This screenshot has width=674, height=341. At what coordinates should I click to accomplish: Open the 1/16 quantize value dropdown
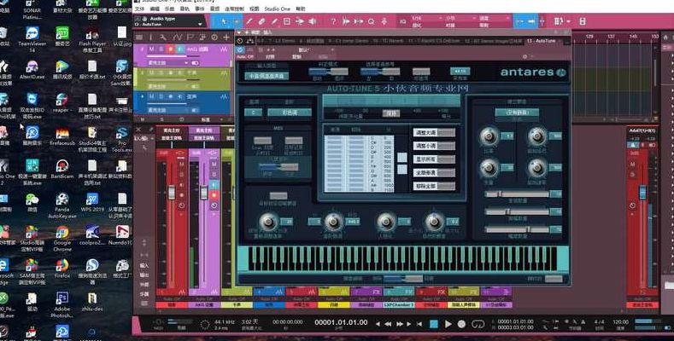426,19
